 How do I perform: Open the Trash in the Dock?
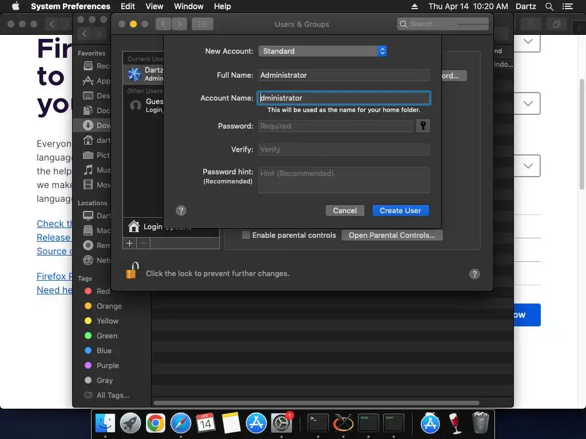click(x=480, y=422)
